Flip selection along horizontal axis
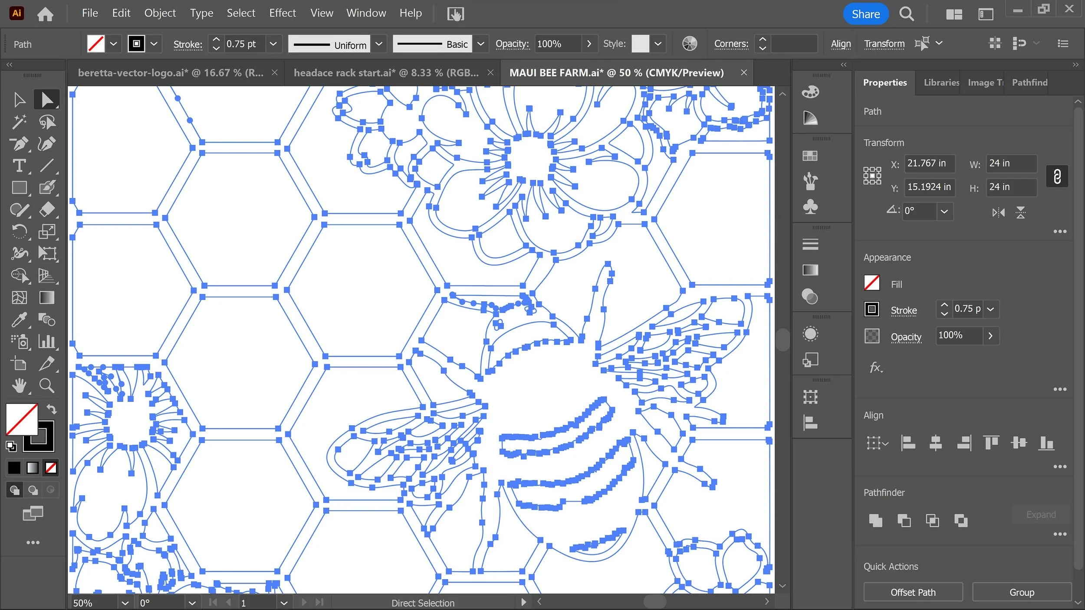This screenshot has width=1085, height=610. (998, 212)
